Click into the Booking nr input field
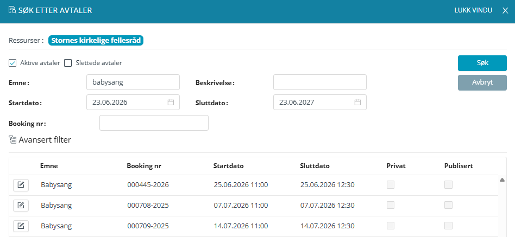Image resolution: width=515 pixels, height=237 pixels. point(154,123)
